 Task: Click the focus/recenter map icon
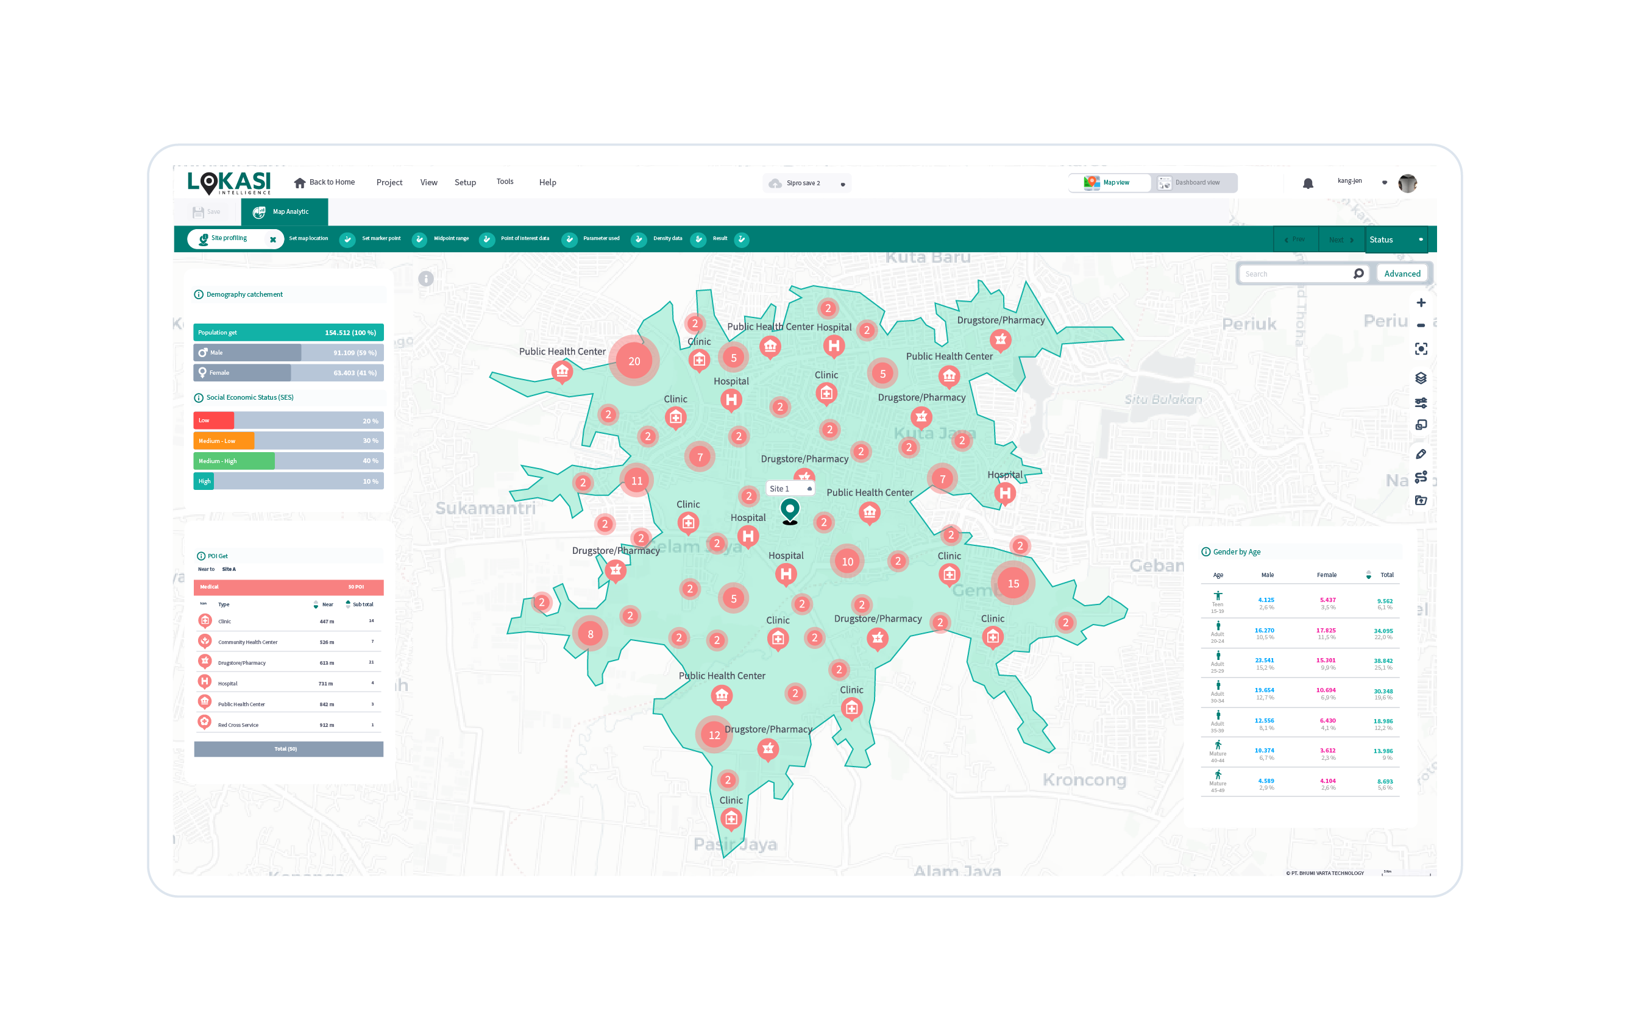[1420, 349]
